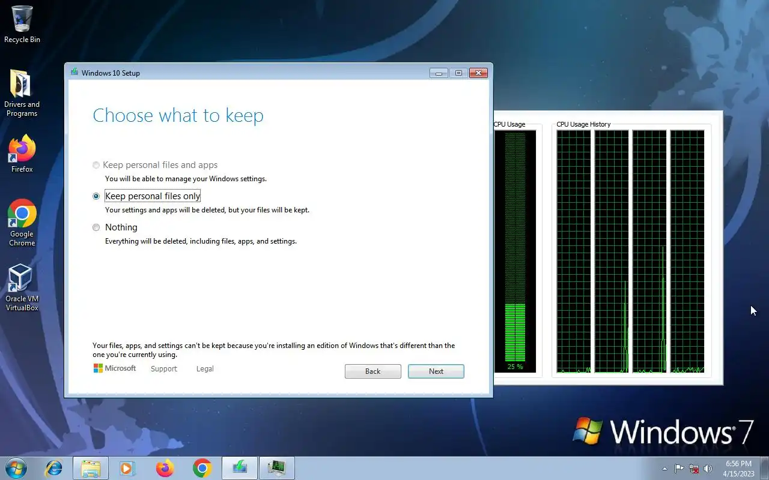Click "Everything will be deleted" description text
This screenshot has height=480, width=769.
(201, 241)
